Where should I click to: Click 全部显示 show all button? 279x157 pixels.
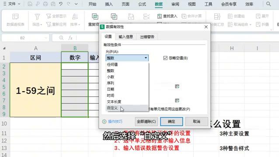[x=56, y=16]
